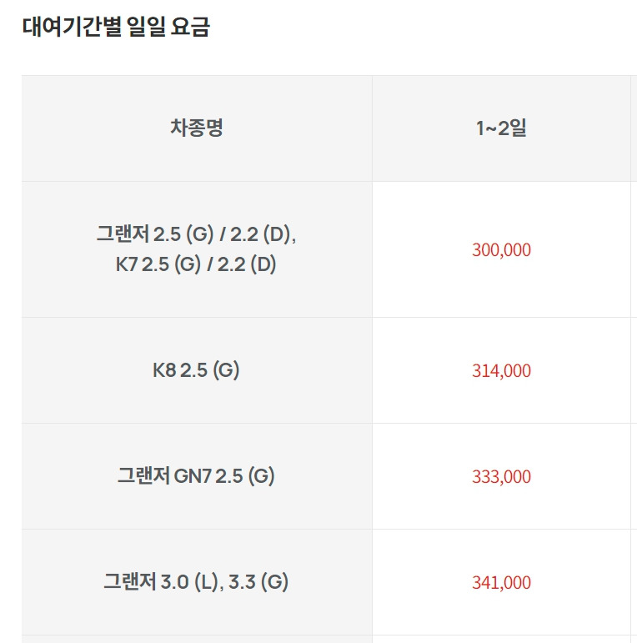
Task: Click the 3.3 (G) text in the last row
Action: (x=258, y=582)
